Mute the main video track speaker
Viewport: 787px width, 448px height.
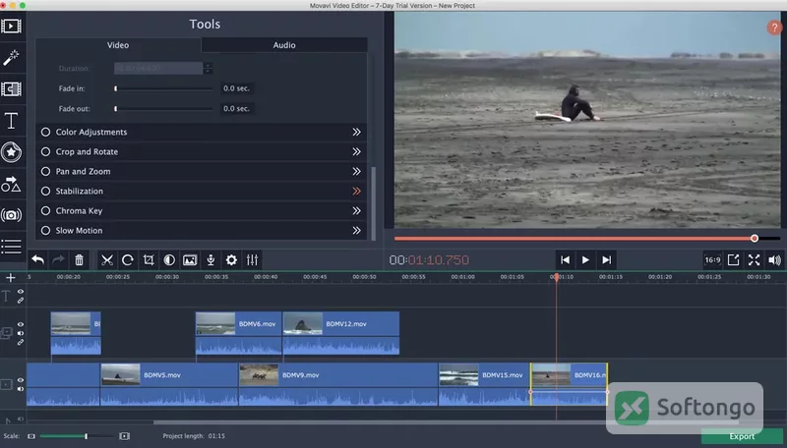click(x=21, y=388)
